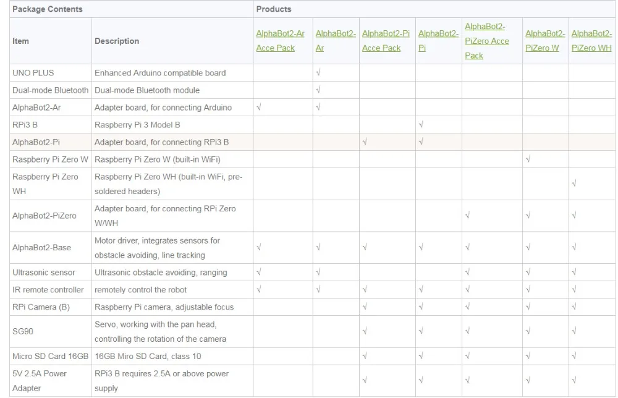Screen dimensions: 618x398
Task: Click the 'Products' header cell
Action: point(434,9)
